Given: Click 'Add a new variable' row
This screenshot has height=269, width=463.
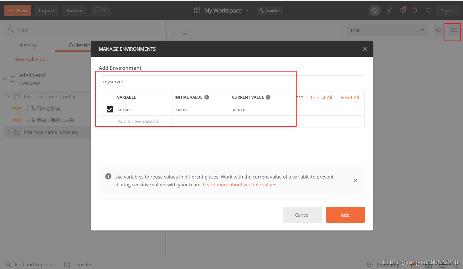Looking at the screenshot, I should 143,121.
